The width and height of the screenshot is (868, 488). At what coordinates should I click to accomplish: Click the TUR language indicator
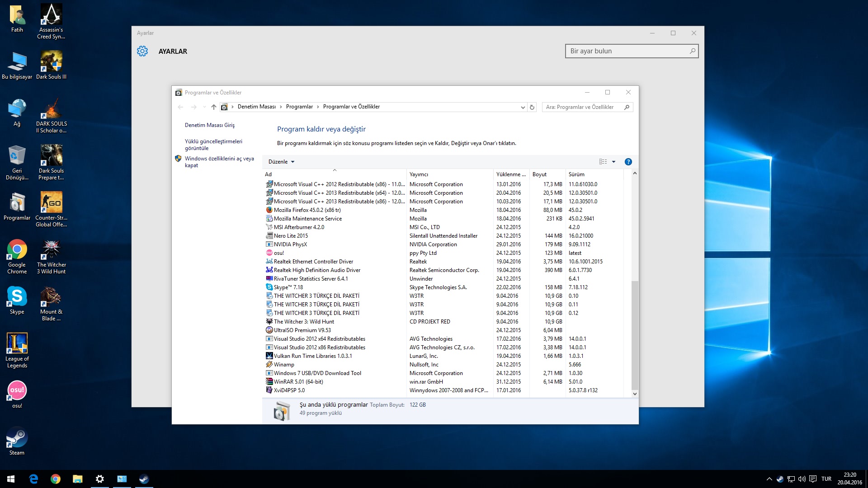point(826,479)
